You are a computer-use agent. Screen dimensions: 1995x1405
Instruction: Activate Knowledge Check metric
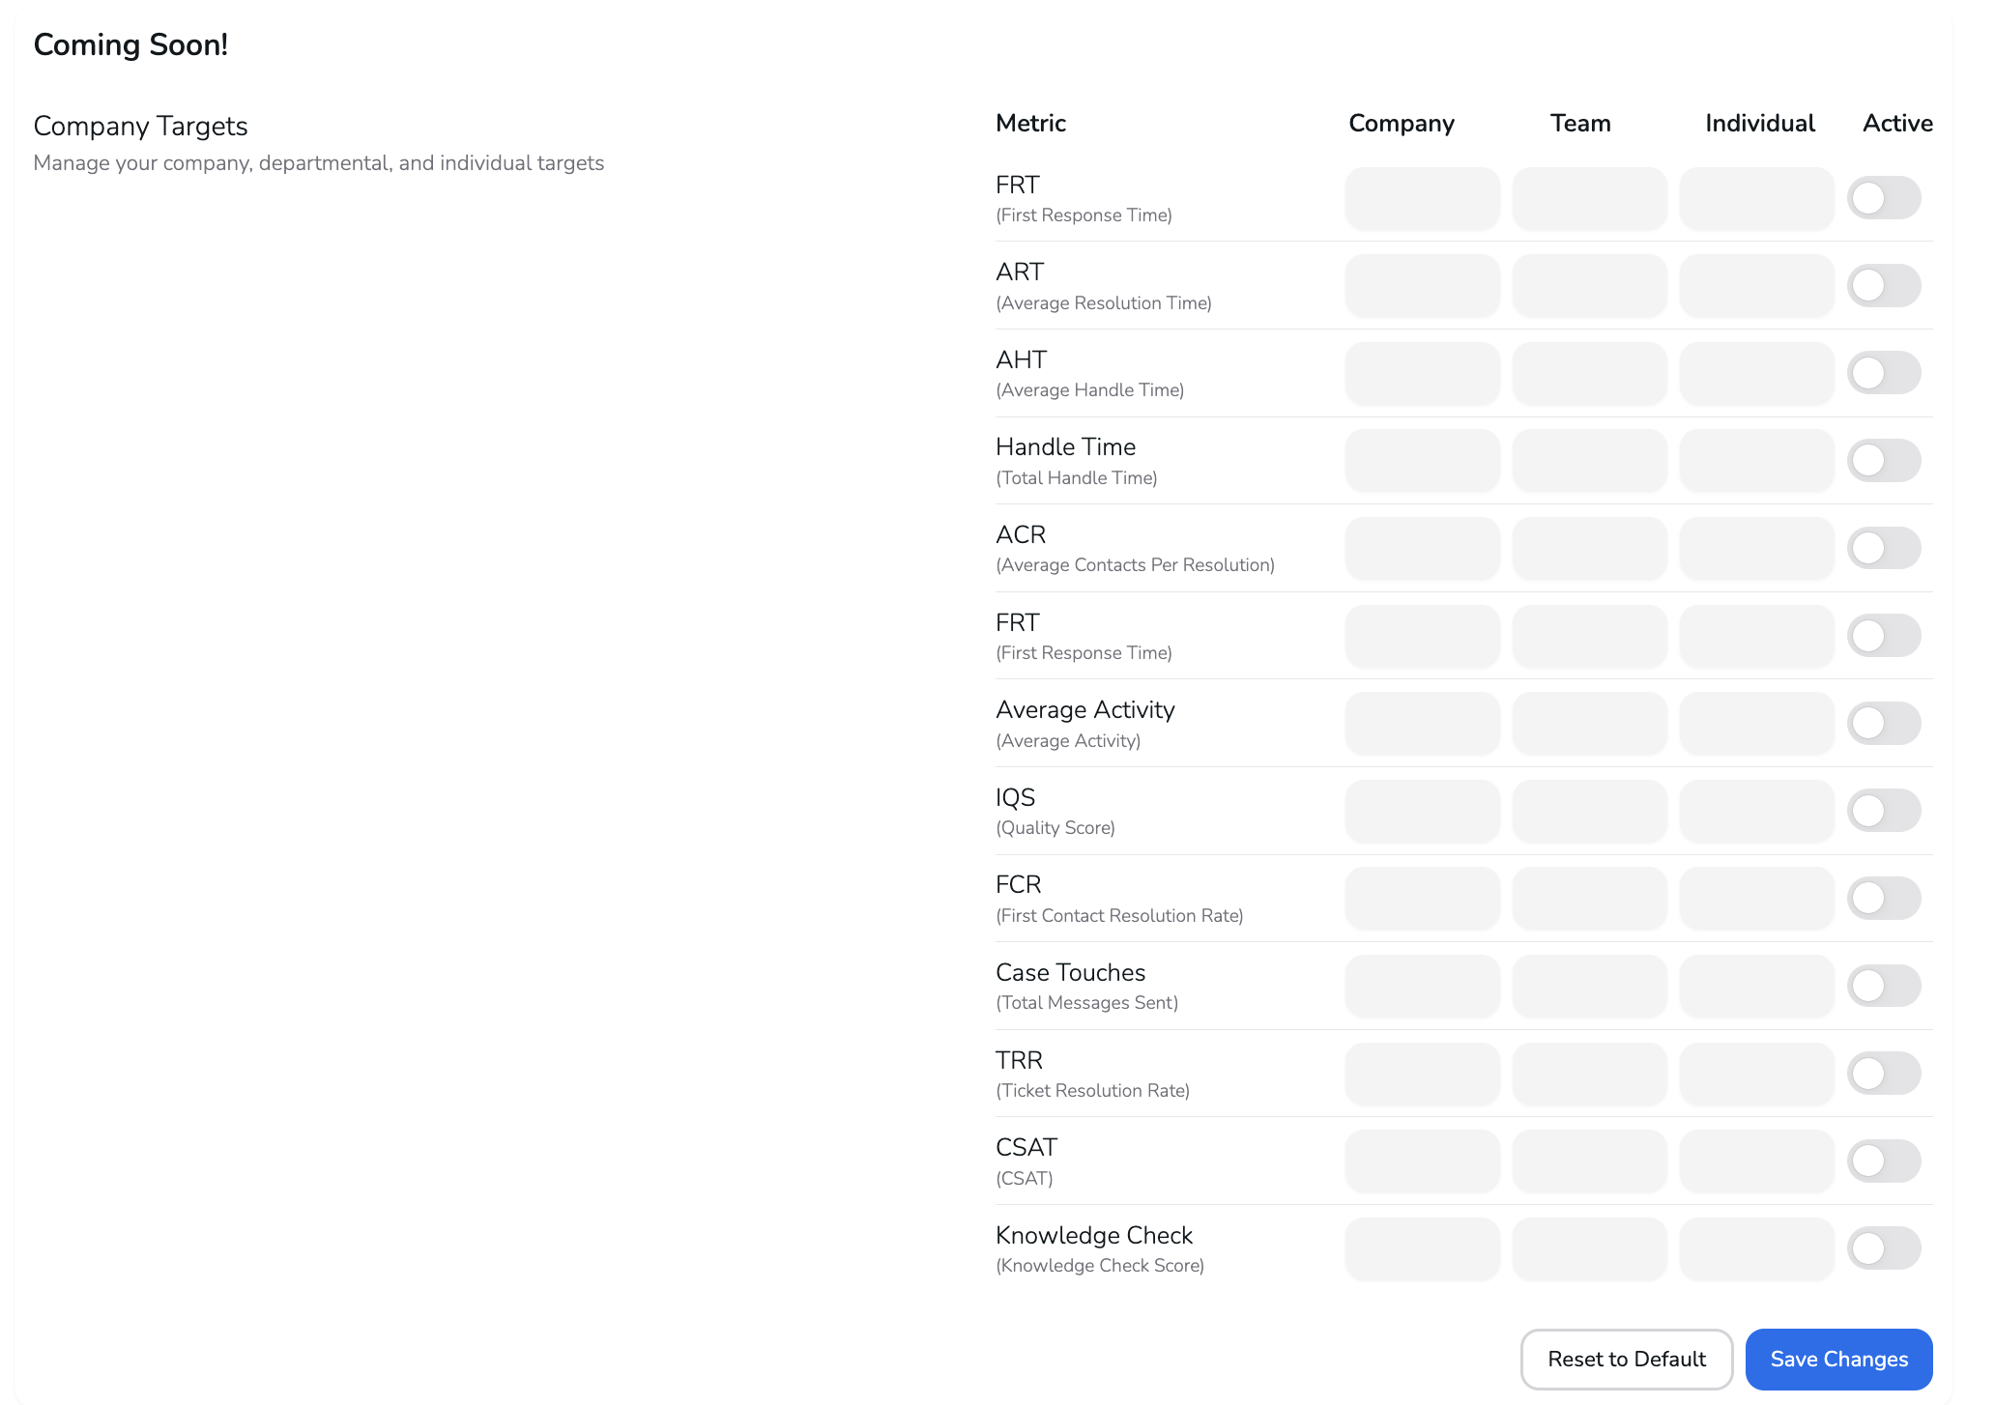point(1883,1247)
